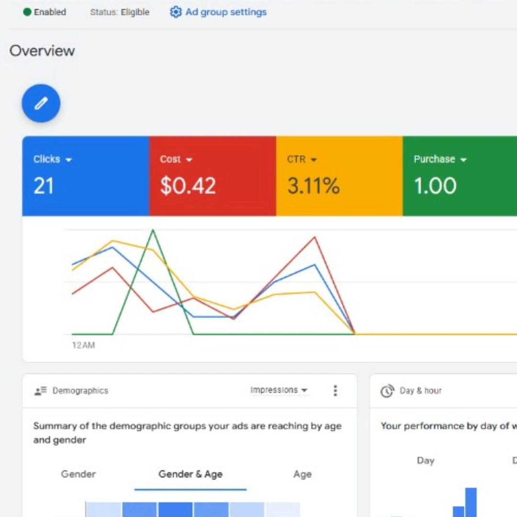
Task: Click the gear icon beside Ad group settings
Action: (176, 12)
